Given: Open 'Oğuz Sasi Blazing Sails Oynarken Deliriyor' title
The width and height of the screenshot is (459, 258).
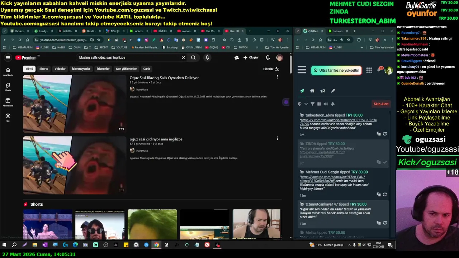Looking at the screenshot, I should click(x=164, y=78).
